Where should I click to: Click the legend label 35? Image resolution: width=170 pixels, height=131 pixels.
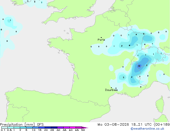(64, 130)
